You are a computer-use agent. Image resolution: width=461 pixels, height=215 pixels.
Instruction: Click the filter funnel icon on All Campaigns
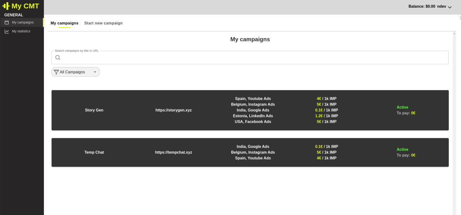coord(56,72)
